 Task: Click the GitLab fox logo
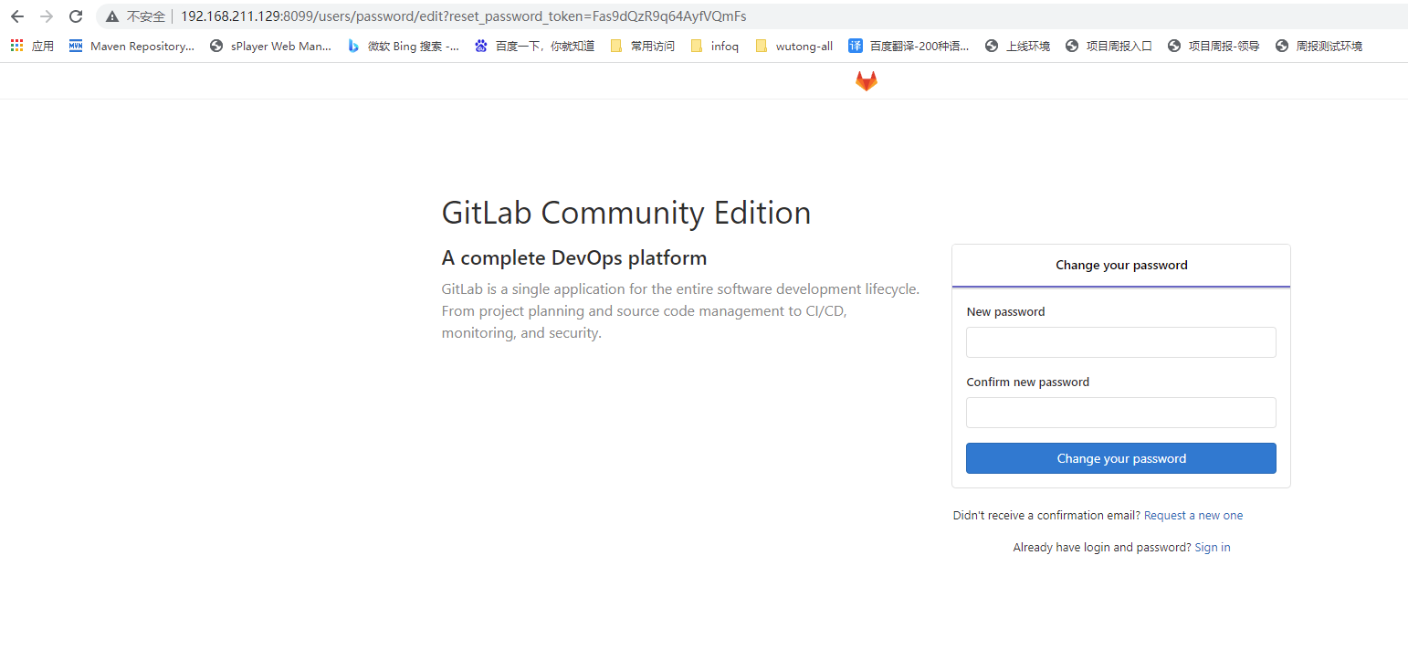point(866,80)
